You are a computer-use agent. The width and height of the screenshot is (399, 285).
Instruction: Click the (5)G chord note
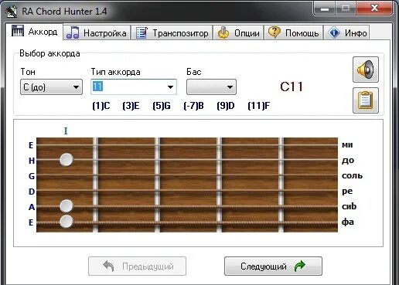162,106
